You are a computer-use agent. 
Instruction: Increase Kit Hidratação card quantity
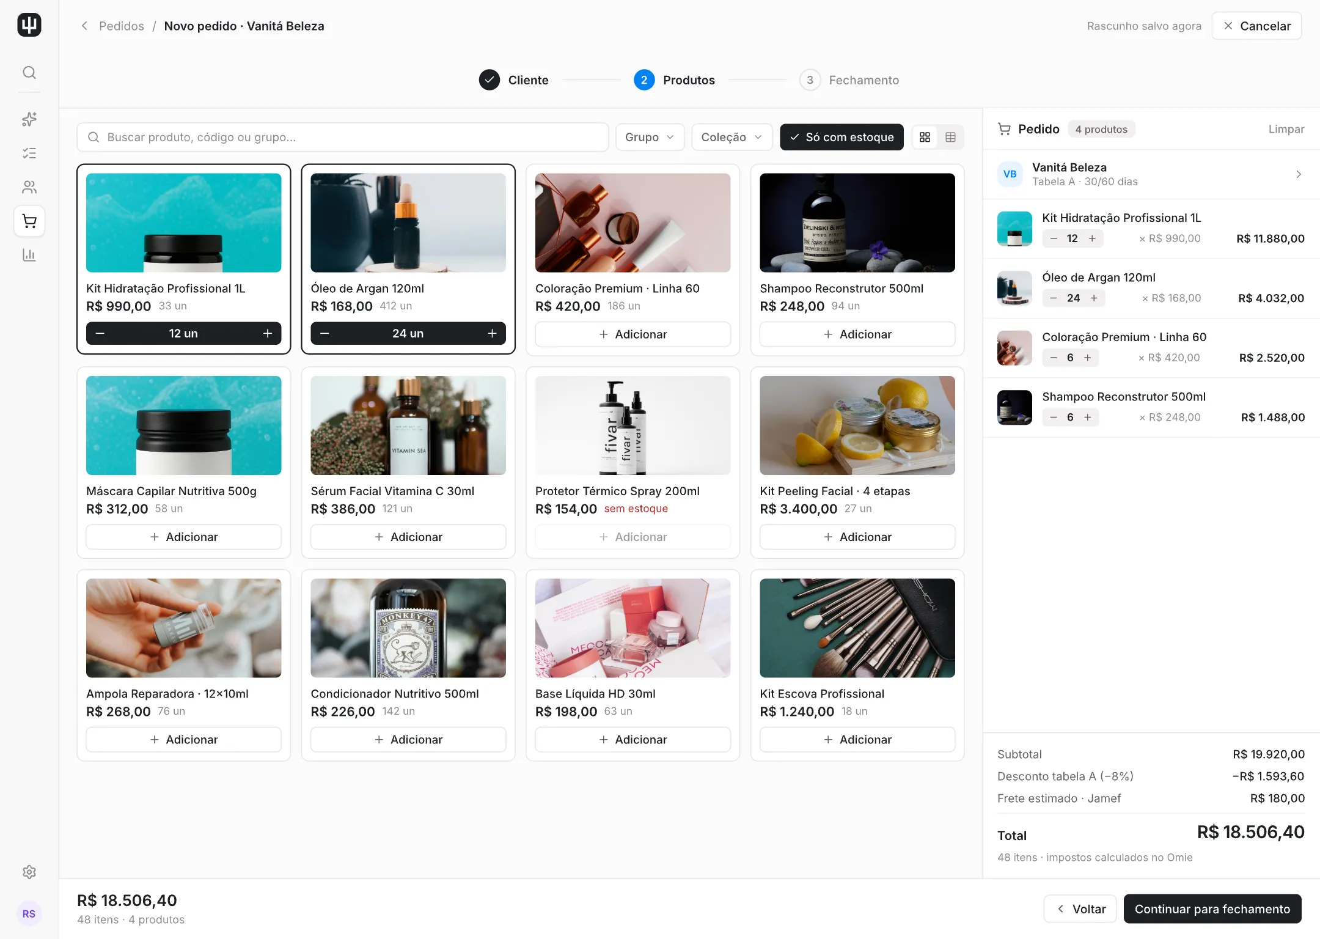[267, 333]
